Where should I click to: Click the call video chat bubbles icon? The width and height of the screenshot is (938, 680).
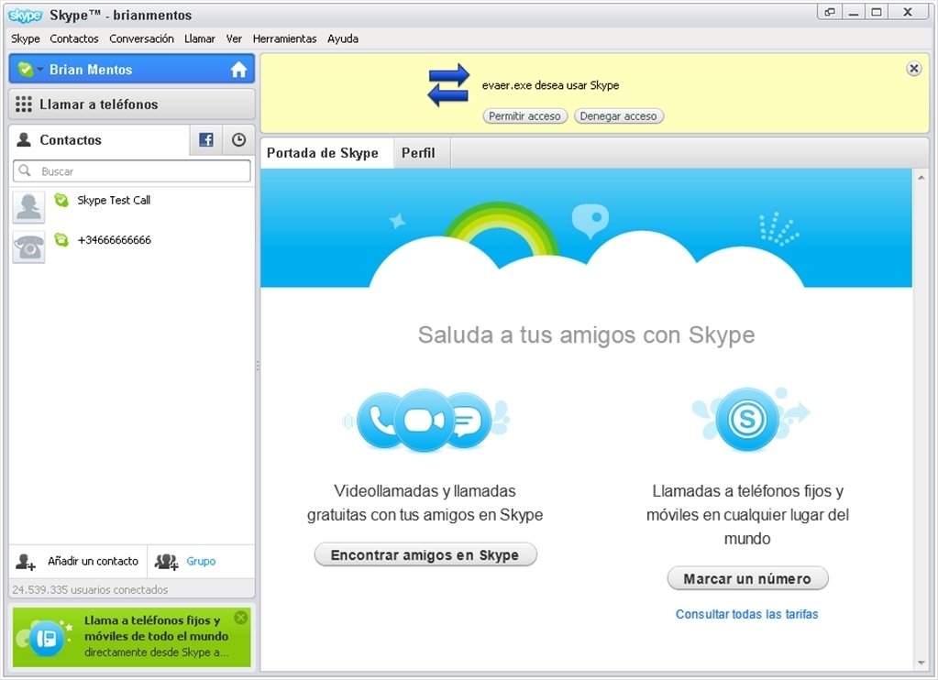click(x=425, y=421)
